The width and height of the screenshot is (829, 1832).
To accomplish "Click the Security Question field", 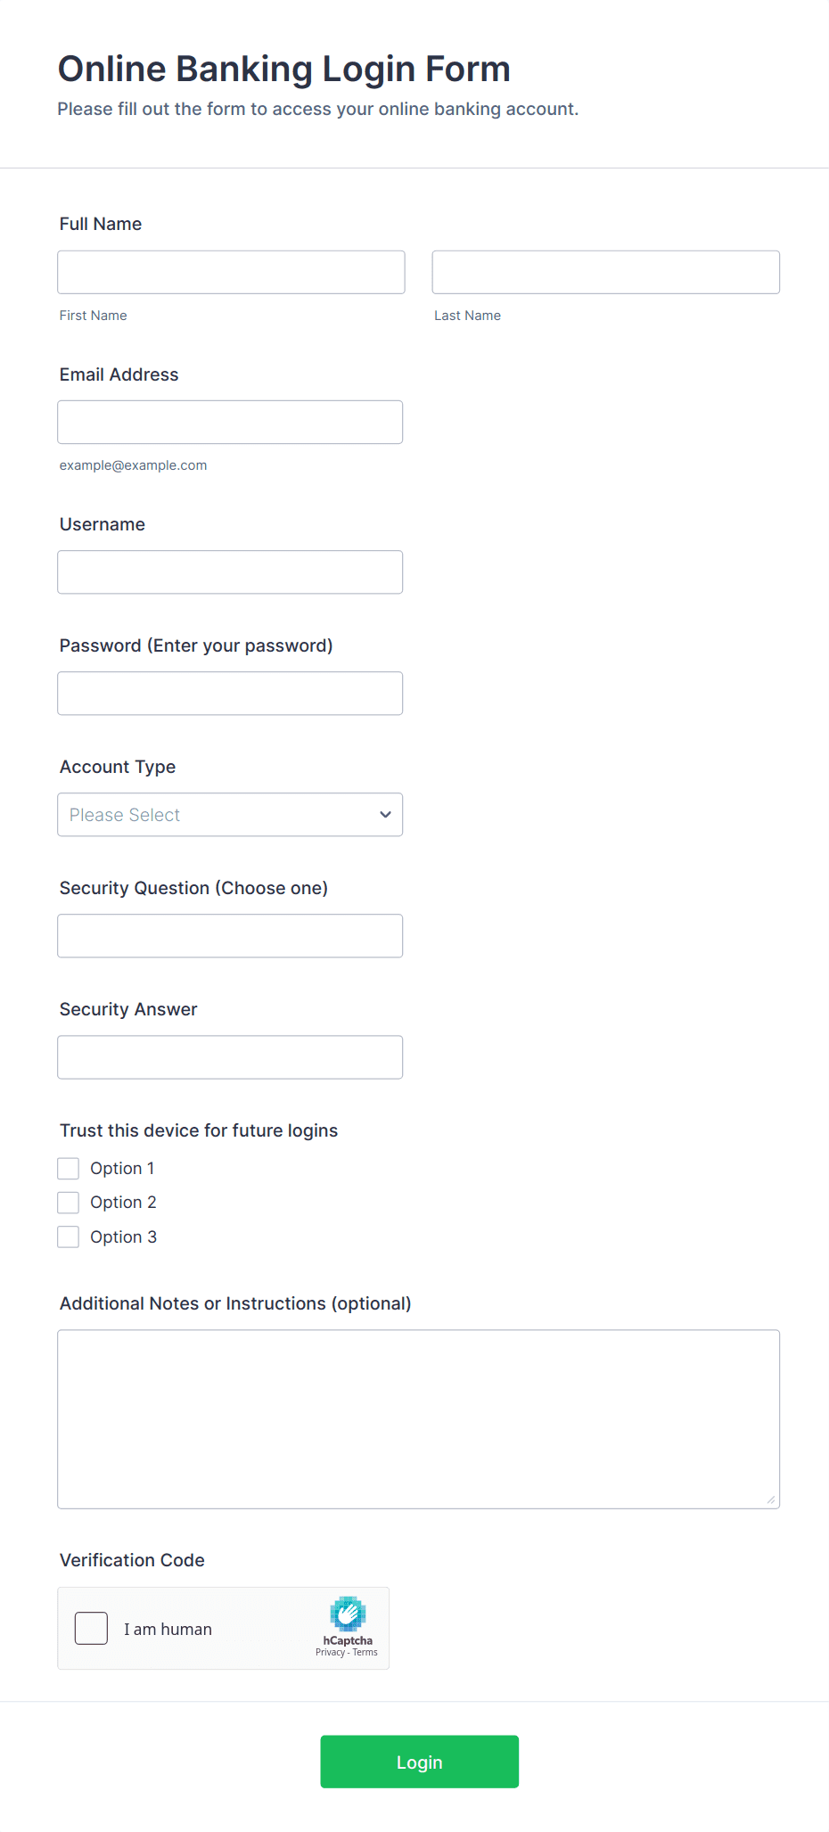I will pyautogui.click(x=230, y=936).
